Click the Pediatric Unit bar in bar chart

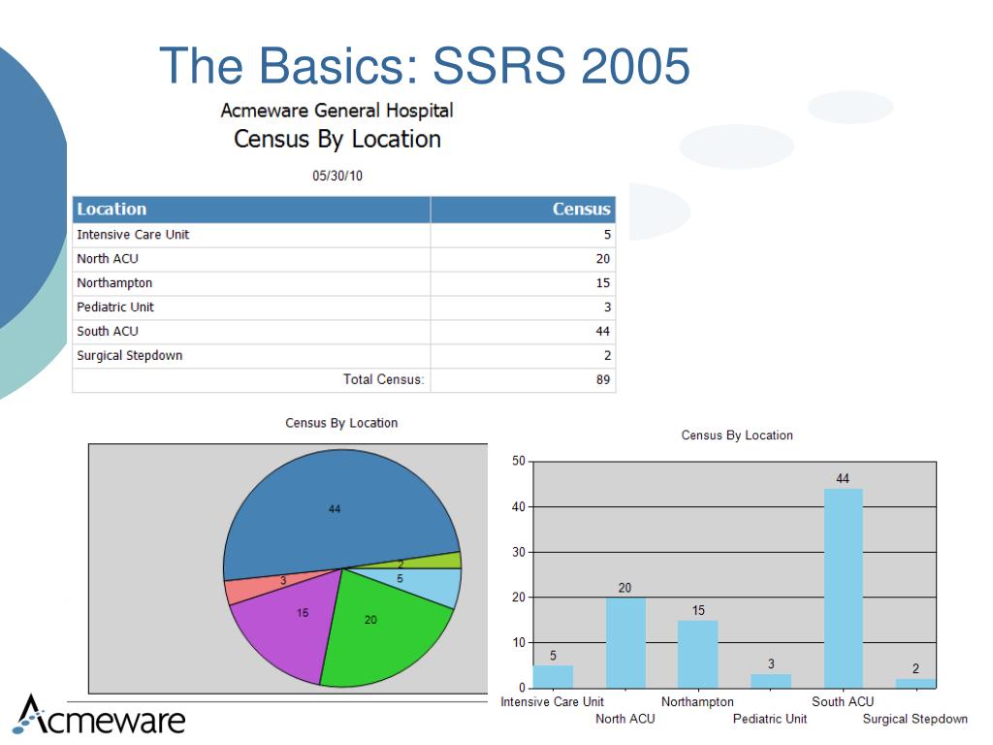(x=771, y=681)
